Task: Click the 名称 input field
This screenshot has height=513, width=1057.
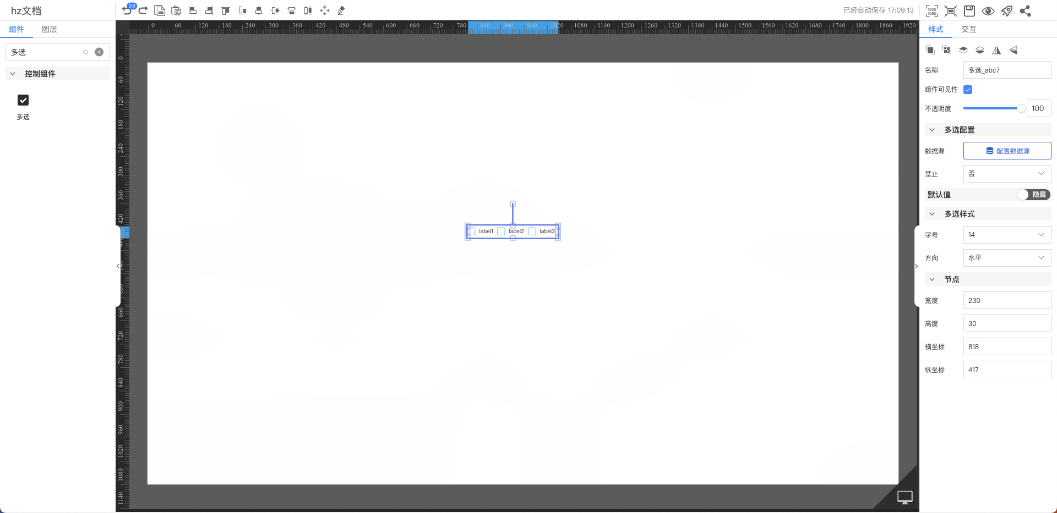Action: tap(1007, 70)
